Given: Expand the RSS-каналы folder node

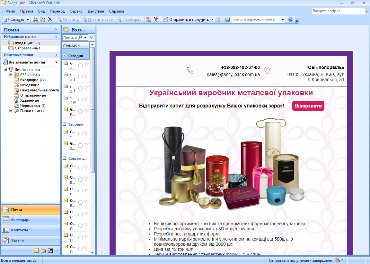Looking at the screenshot, I should pyautogui.click(x=11, y=75).
